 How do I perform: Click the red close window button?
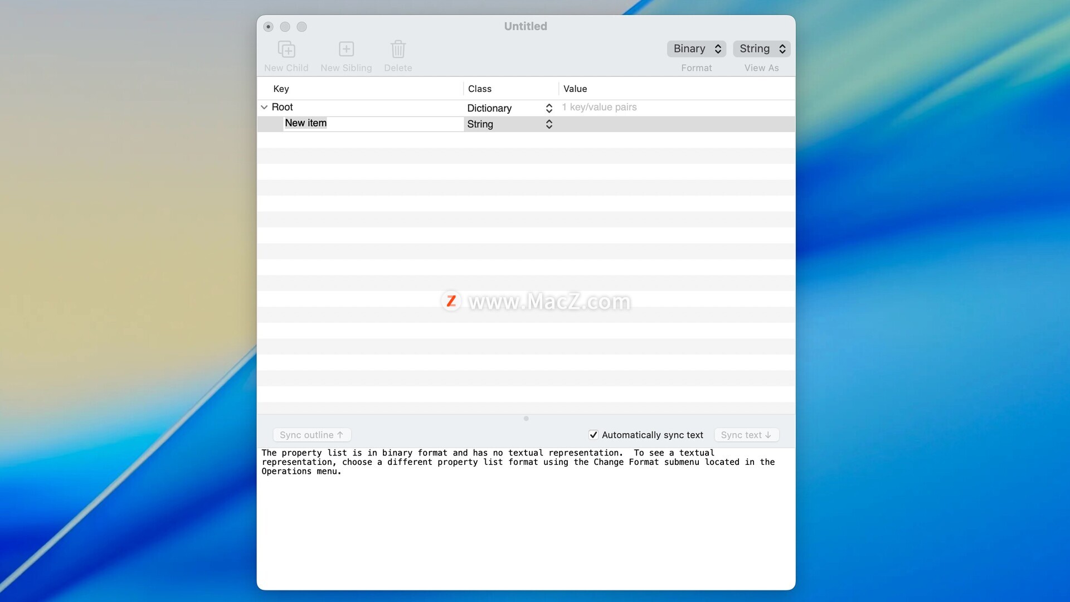pos(268,27)
